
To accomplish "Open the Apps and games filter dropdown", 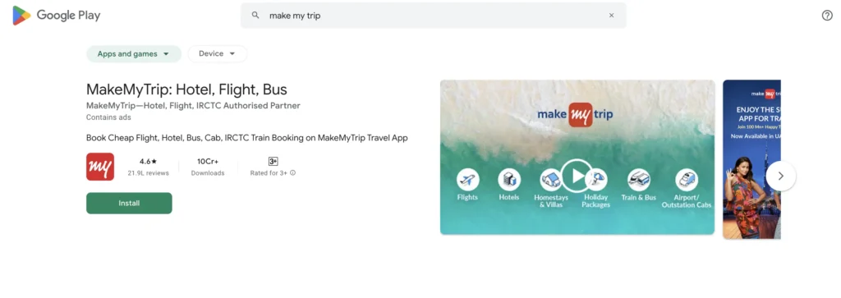I will pyautogui.click(x=134, y=53).
